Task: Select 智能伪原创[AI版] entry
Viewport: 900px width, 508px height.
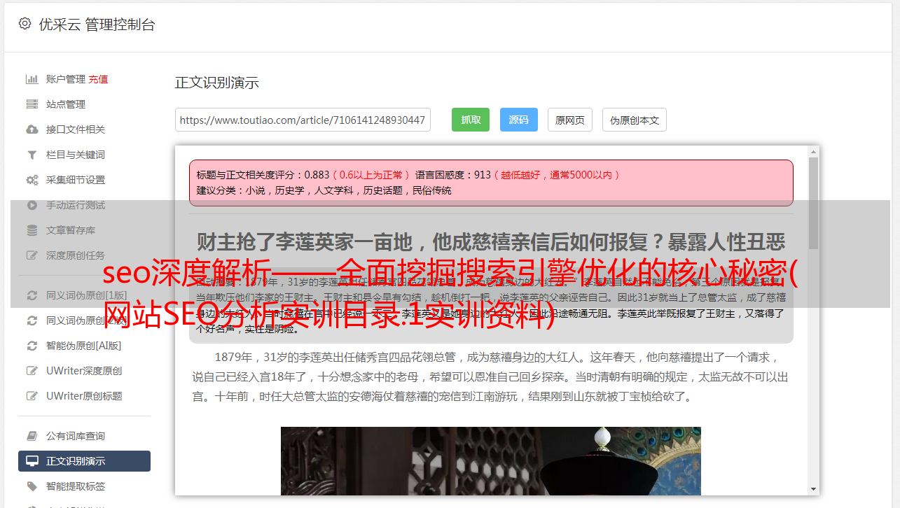Action: click(84, 346)
